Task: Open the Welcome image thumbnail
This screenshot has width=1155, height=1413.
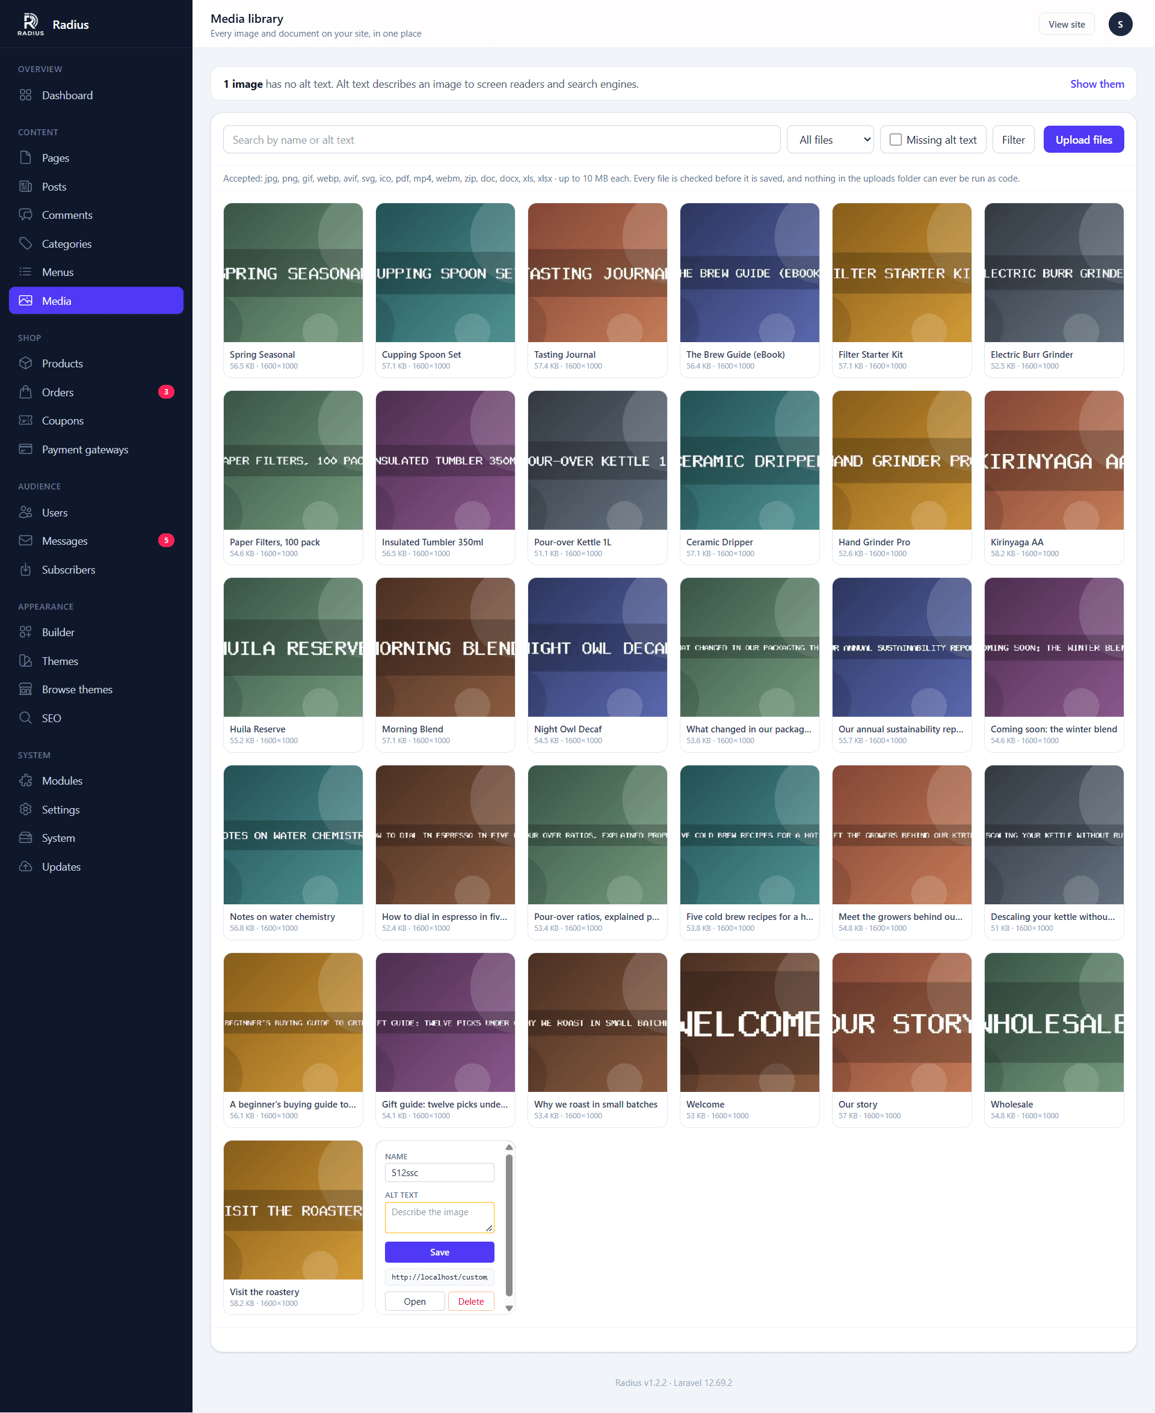Action: point(750,1022)
